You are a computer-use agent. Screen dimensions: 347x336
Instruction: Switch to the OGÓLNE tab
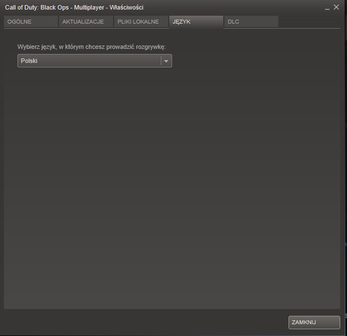click(x=31, y=22)
